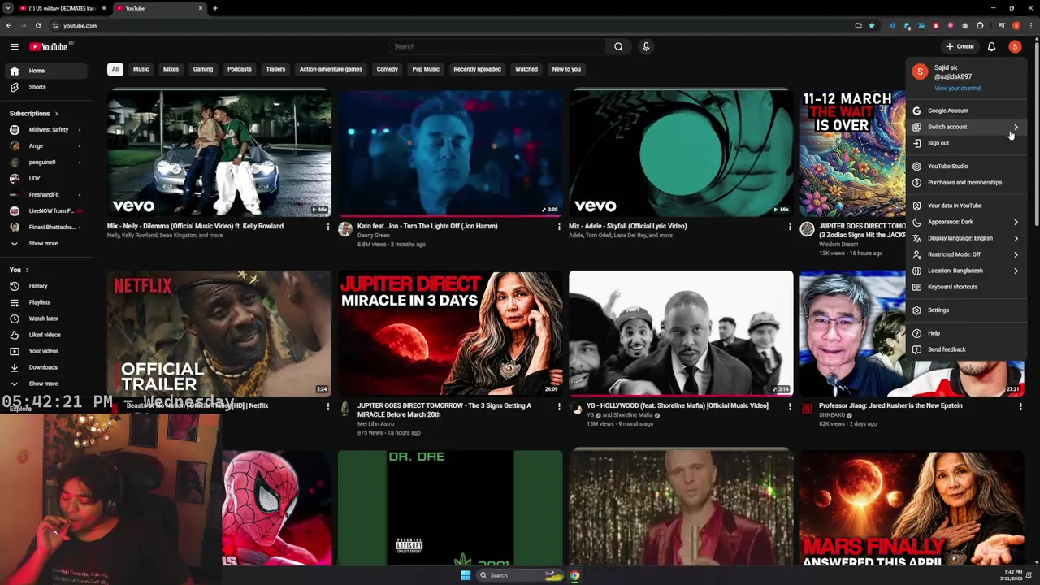Image resolution: width=1040 pixels, height=585 pixels.
Task: Select the New to you chip
Action: click(x=566, y=69)
